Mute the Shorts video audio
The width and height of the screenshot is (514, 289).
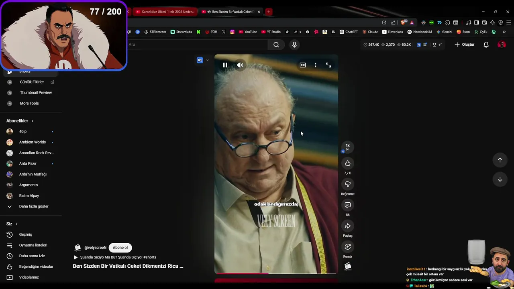(x=240, y=65)
